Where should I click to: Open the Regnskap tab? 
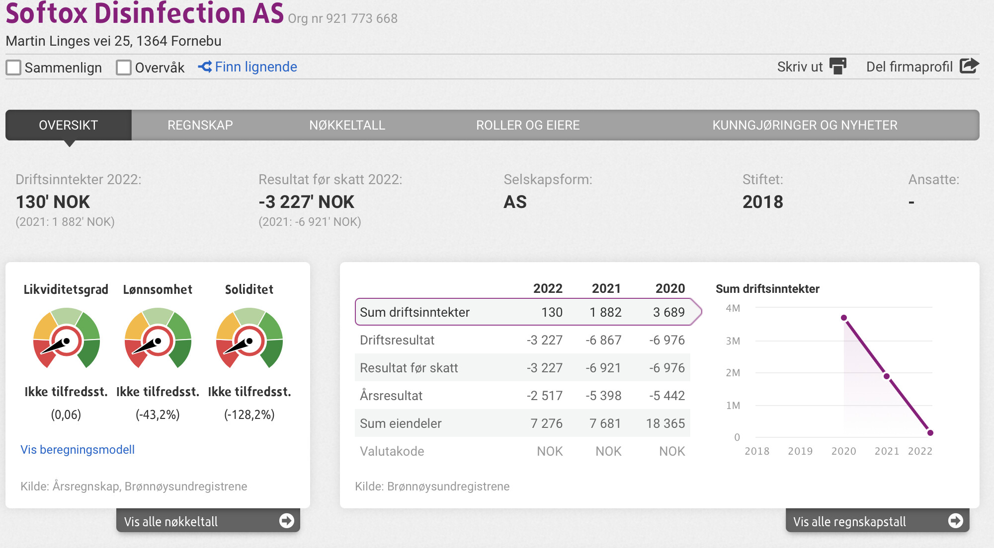pos(200,125)
